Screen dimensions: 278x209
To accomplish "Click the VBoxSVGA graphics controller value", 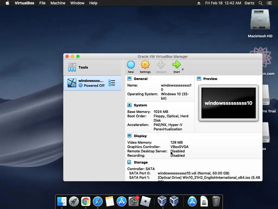I will point(179,147).
